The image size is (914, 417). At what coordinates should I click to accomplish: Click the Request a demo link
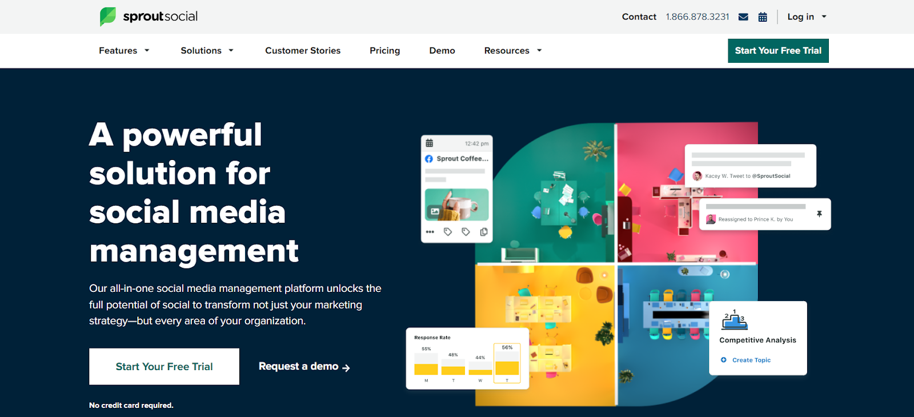pos(304,367)
